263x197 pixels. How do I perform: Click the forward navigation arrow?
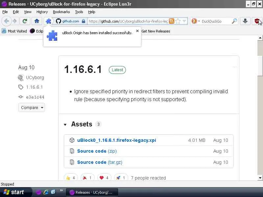15,21
